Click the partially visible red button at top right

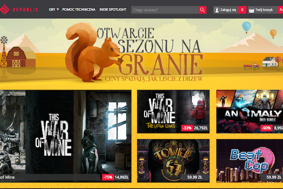280,10
